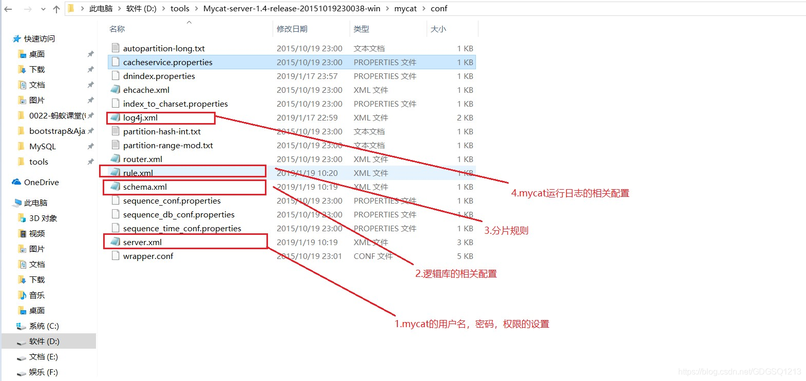Sort by the 大小 column header
This screenshot has height=381, width=806.
438,29
